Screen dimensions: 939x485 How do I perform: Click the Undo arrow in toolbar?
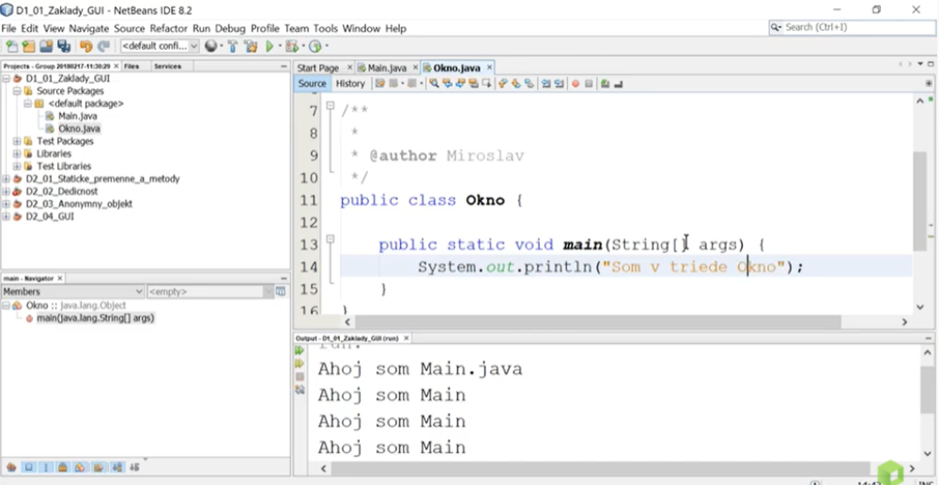click(x=86, y=46)
